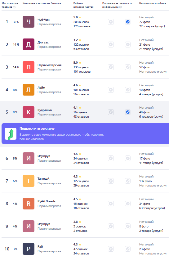Open company name link Ry4ki Dreads

click(x=47, y=201)
